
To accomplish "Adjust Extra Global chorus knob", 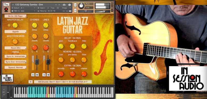I will [84, 74].
